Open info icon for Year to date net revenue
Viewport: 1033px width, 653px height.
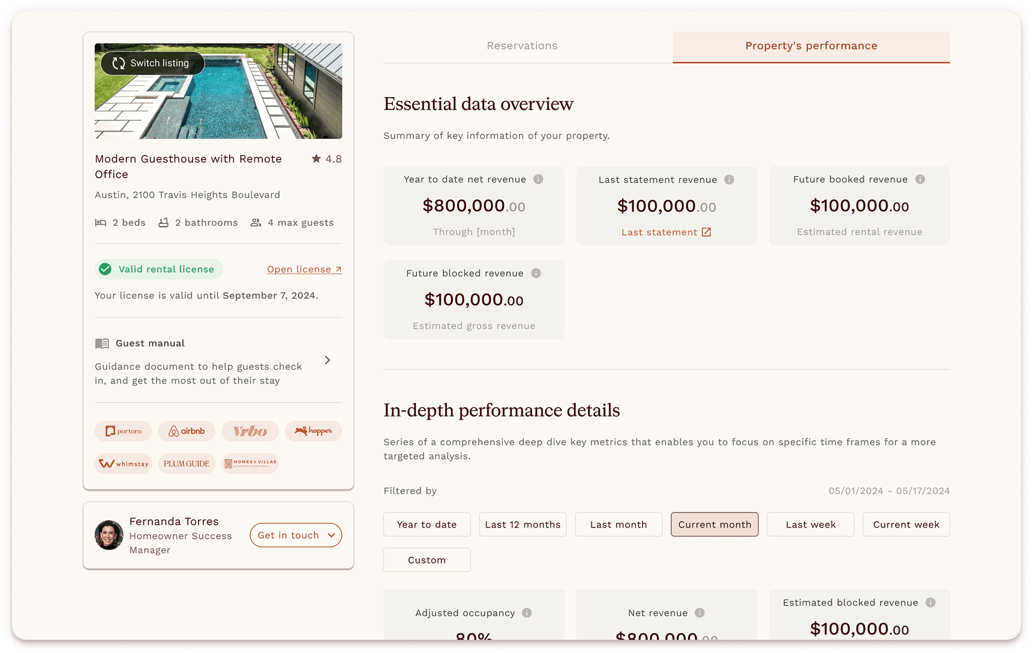coord(538,179)
